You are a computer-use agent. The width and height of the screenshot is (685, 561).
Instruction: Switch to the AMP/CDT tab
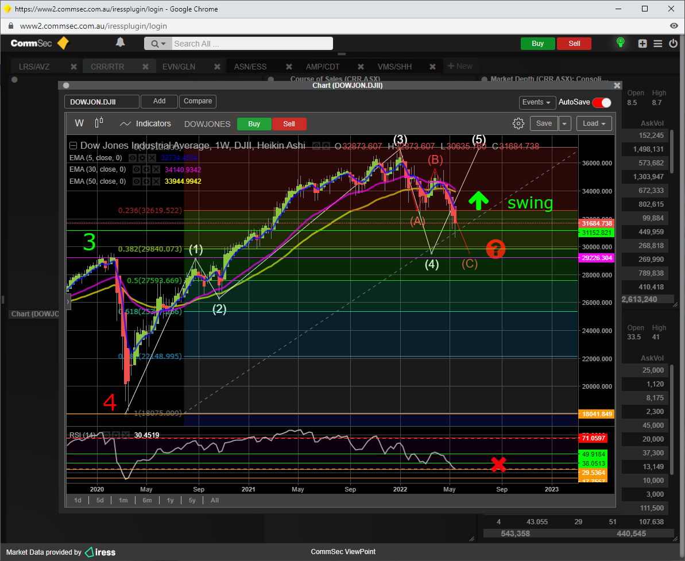point(323,67)
